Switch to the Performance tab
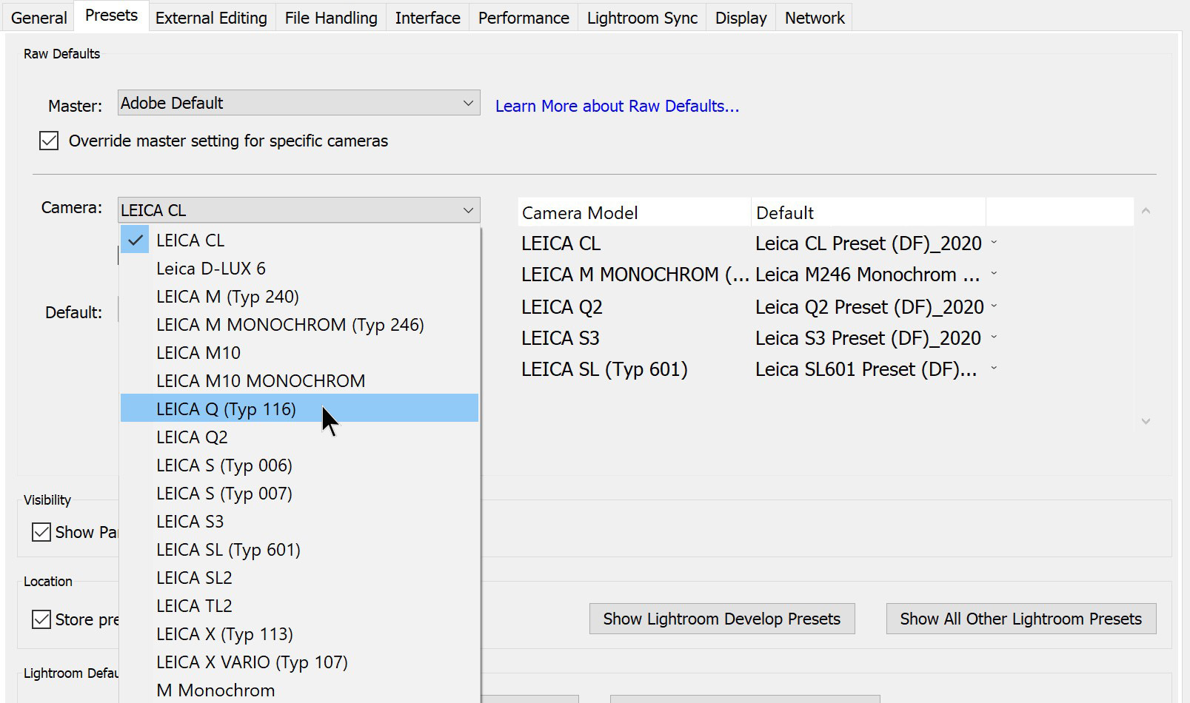The image size is (1190, 703). (x=524, y=18)
